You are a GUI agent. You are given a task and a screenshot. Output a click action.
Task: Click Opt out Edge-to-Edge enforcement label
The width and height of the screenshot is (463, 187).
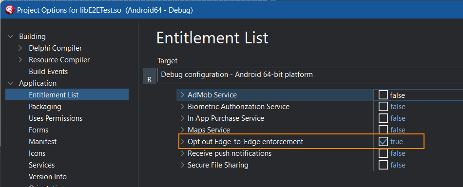point(245,142)
